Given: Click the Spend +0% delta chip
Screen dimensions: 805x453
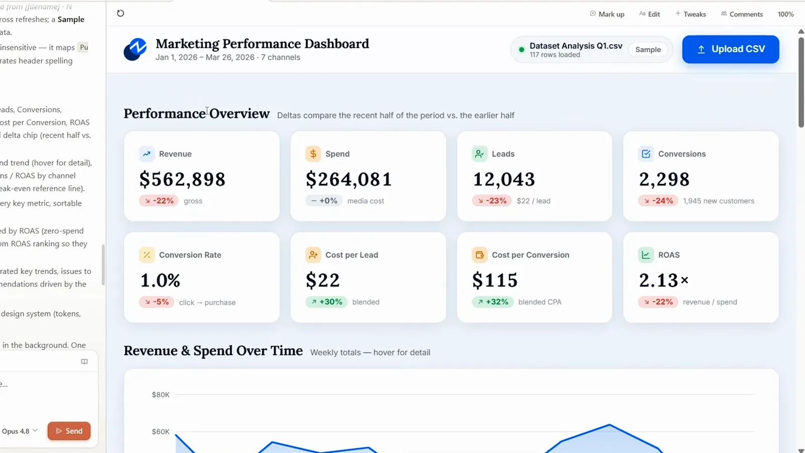Looking at the screenshot, I should click(x=324, y=201).
